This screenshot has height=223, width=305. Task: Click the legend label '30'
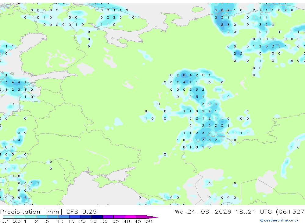(x=104, y=221)
